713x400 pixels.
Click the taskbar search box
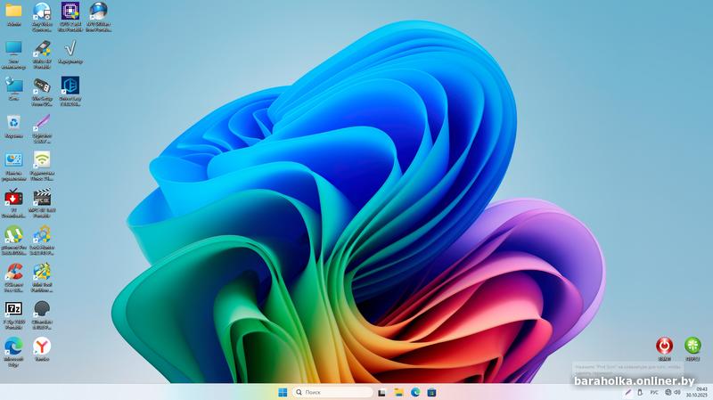(x=332, y=392)
